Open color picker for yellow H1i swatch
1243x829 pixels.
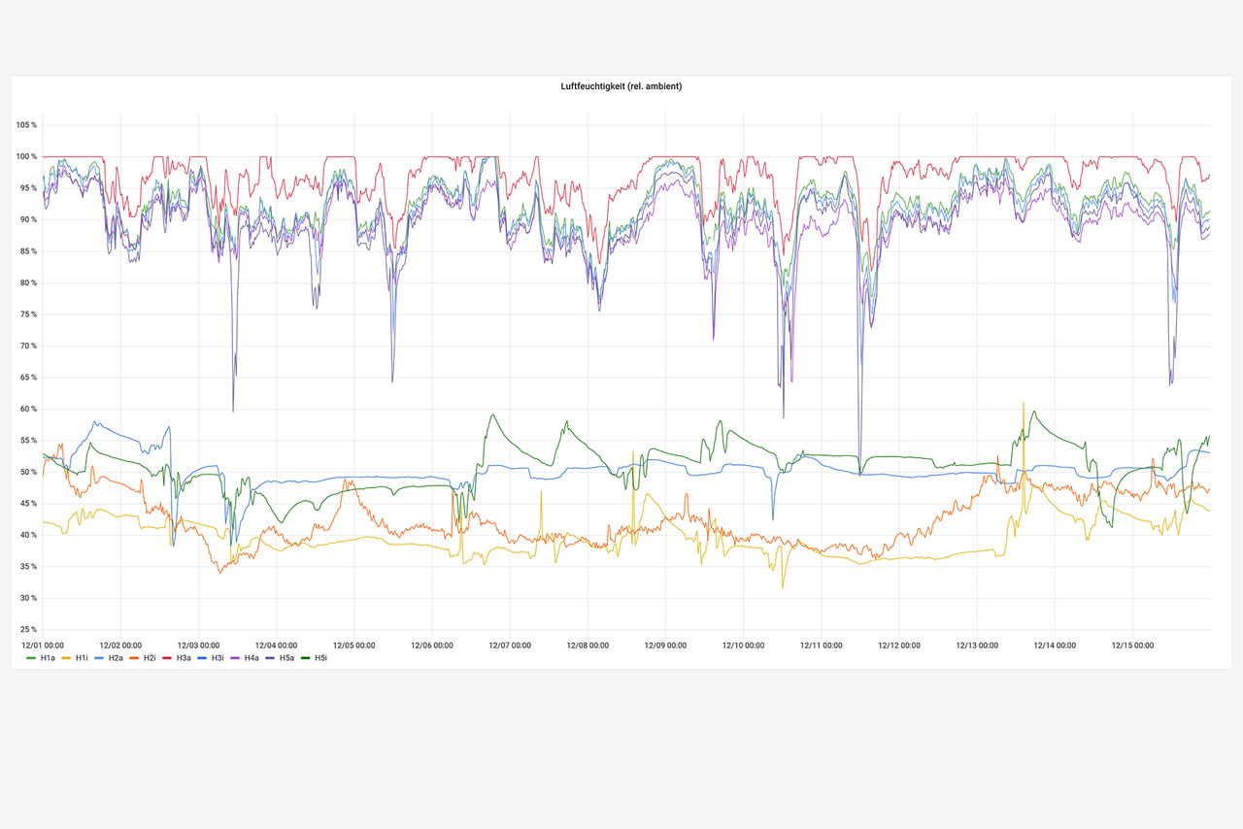tap(65, 658)
